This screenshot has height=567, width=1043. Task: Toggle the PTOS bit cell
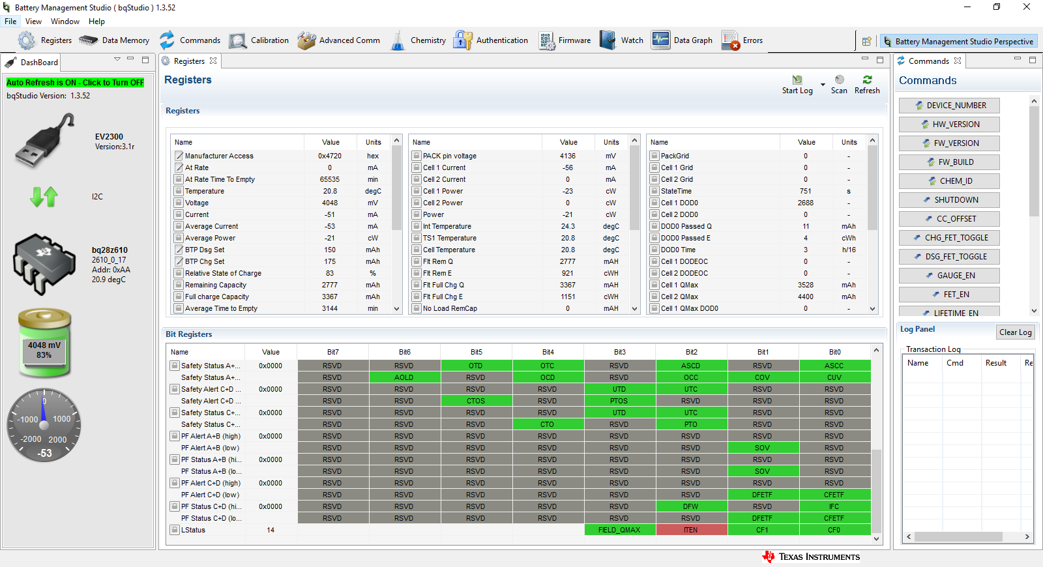click(x=619, y=401)
